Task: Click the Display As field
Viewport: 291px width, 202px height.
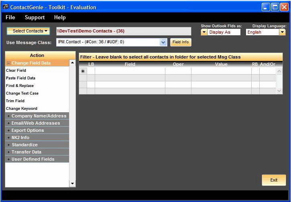Action: 224,32
